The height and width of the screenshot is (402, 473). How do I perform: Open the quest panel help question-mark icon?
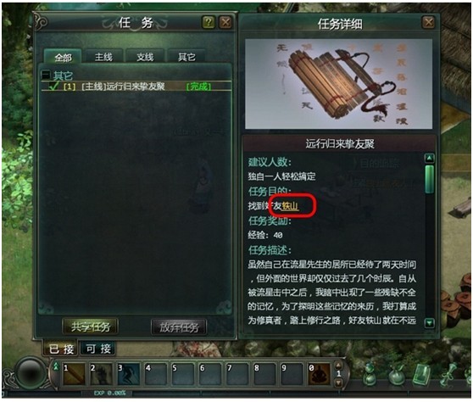(x=209, y=22)
